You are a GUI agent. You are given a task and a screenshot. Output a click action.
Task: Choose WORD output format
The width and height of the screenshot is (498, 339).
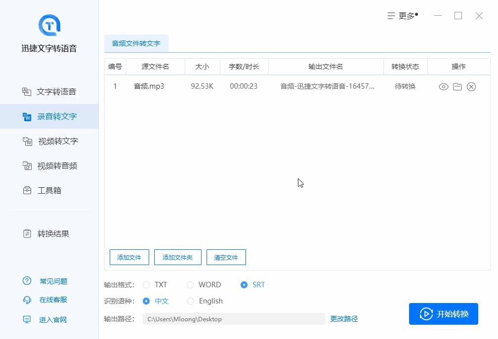point(190,285)
